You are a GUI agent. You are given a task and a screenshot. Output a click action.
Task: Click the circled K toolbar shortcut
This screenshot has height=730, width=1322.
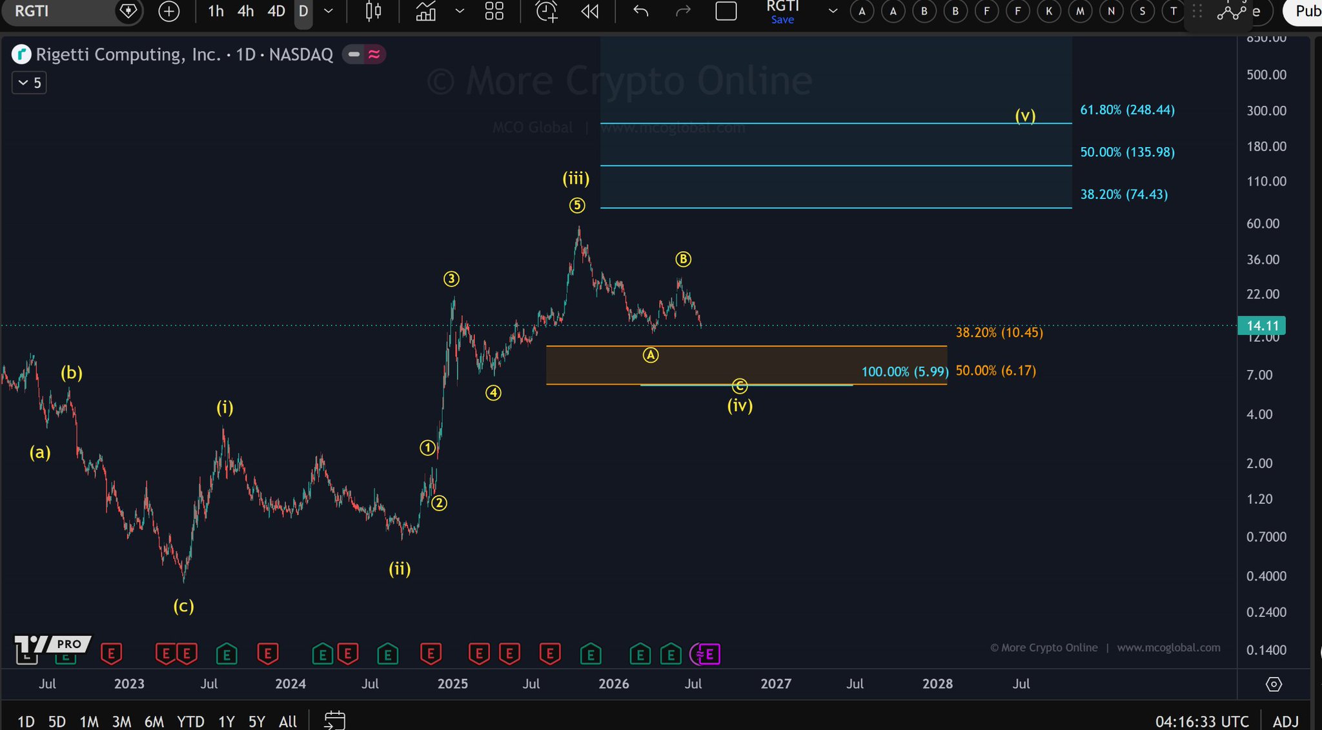coord(1049,11)
